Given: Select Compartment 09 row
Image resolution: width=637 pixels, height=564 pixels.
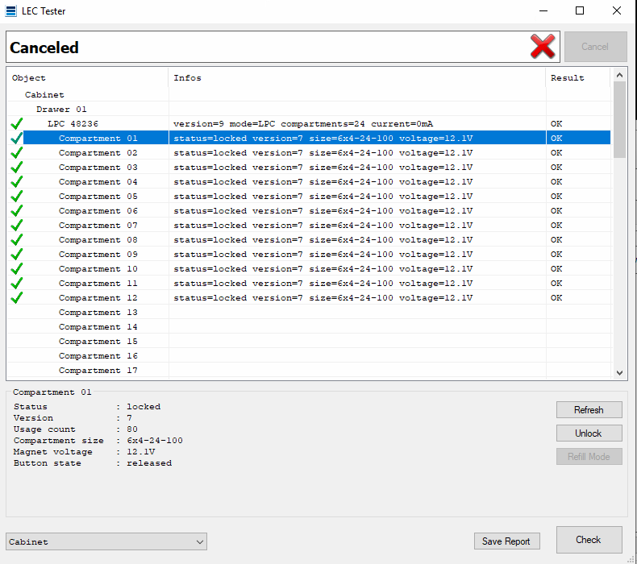Looking at the screenshot, I should 309,254.
